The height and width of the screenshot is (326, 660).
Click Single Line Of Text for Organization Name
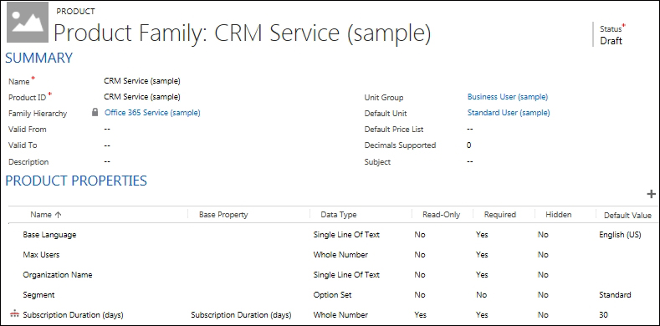346,275
